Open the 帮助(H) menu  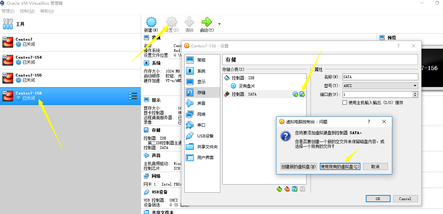pyautogui.click(x=47, y=11)
